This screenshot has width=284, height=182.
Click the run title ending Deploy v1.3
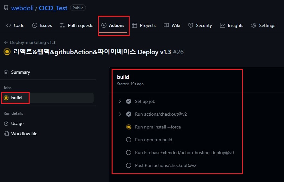tap(92, 52)
